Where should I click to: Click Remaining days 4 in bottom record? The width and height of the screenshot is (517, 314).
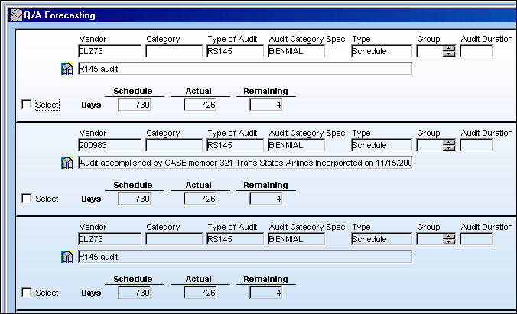(x=265, y=293)
